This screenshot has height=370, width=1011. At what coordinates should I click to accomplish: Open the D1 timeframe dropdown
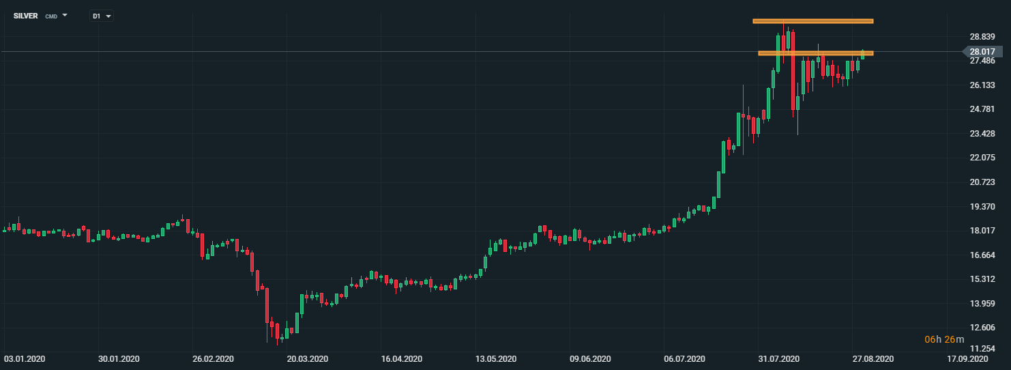pyautogui.click(x=102, y=16)
